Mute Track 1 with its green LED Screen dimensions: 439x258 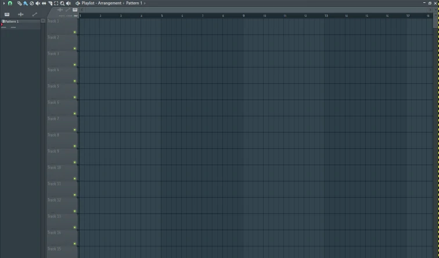[75, 32]
